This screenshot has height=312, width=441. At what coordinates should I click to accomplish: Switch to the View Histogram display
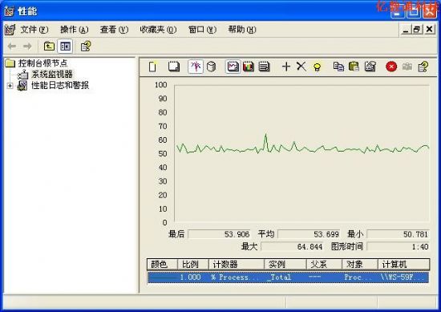coord(249,67)
